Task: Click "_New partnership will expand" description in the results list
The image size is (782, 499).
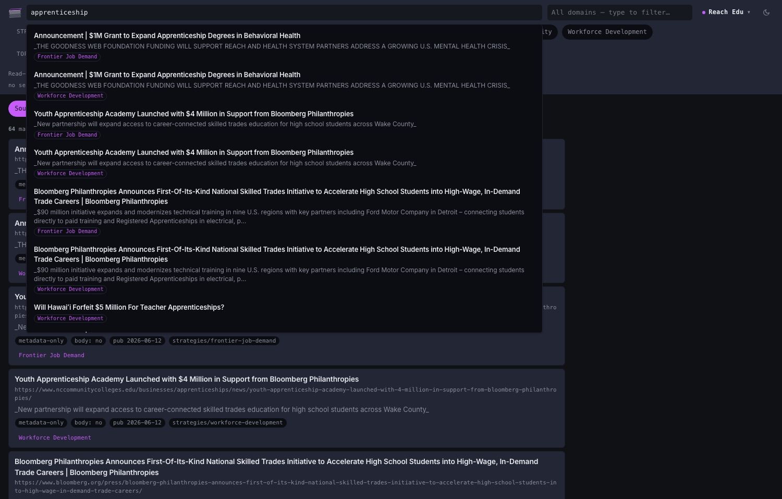Action: point(222,410)
